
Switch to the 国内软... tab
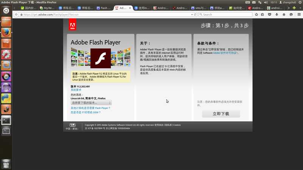[x=28, y=8]
